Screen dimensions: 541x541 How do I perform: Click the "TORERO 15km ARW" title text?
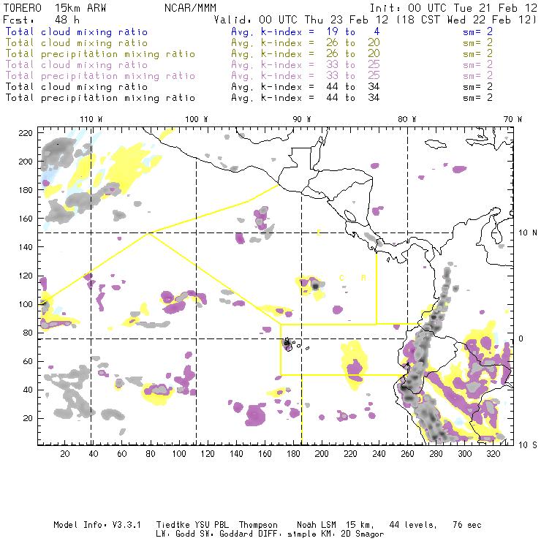coord(55,8)
